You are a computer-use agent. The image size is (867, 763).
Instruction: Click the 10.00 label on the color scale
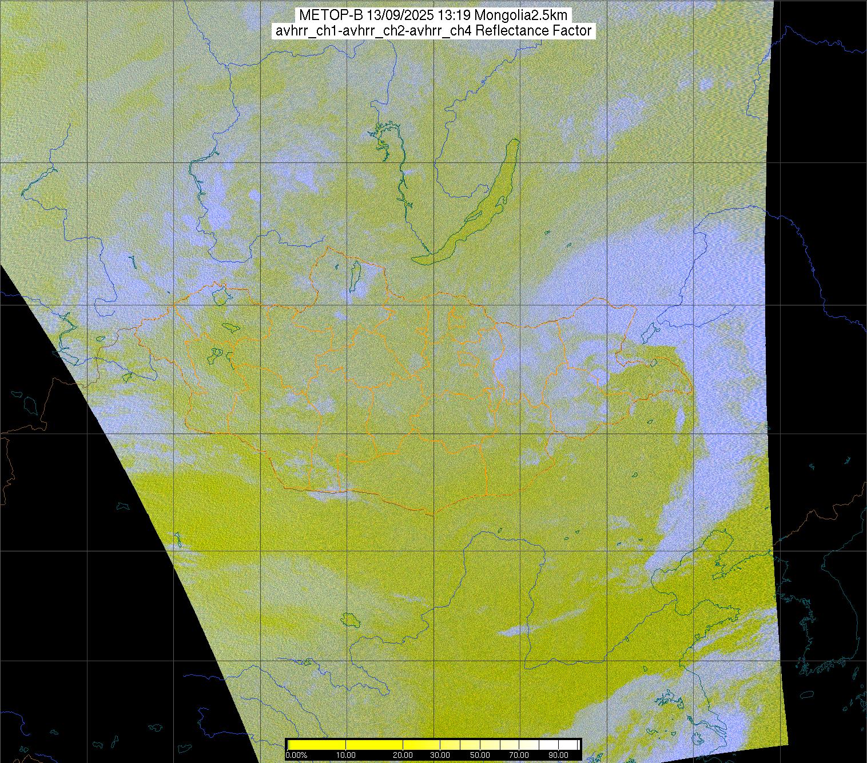[346, 756]
